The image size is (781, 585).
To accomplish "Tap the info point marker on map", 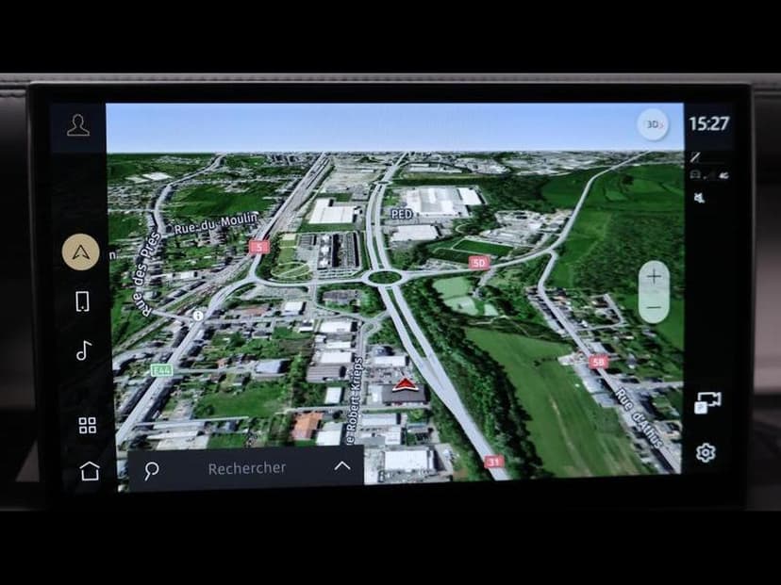I will [198, 316].
